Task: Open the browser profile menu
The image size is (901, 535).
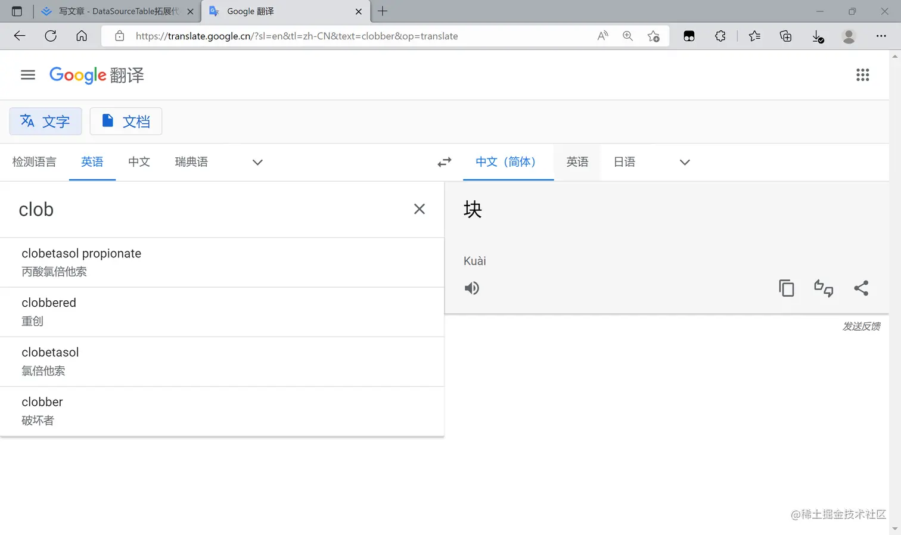Action: click(849, 36)
